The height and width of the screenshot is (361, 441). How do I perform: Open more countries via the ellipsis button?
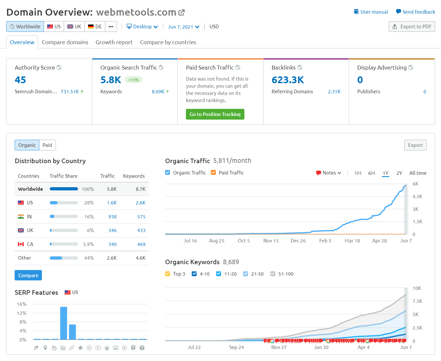point(111,27)
